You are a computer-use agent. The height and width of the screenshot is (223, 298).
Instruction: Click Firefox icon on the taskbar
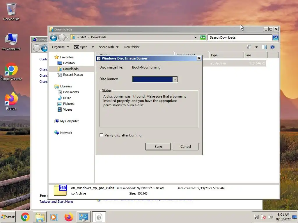(69, 217)
